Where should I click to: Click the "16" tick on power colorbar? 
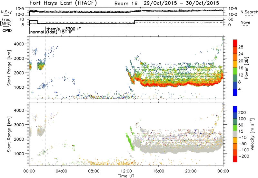(241, 68)
